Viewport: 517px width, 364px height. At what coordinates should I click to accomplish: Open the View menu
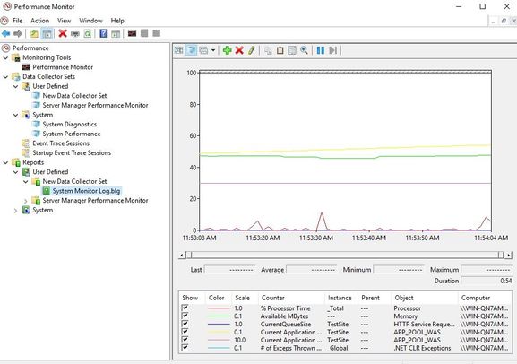tap(64, 21)
